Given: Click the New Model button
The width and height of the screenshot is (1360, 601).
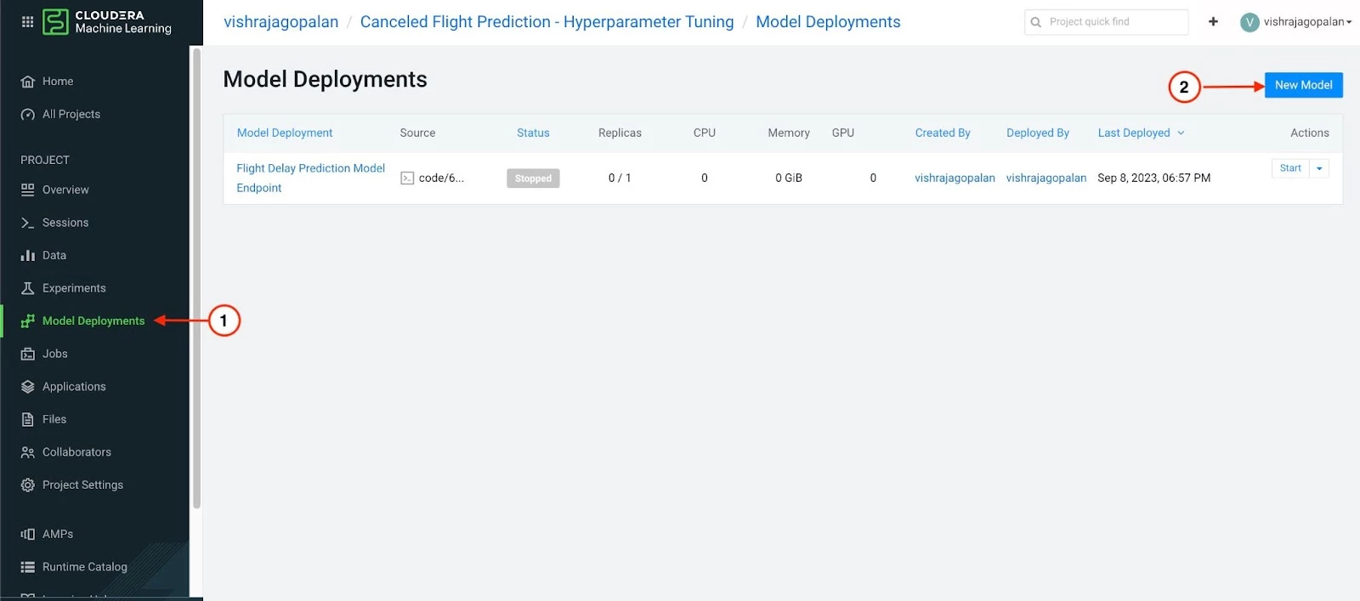Looking at the screenshot, I should 1303,85.
